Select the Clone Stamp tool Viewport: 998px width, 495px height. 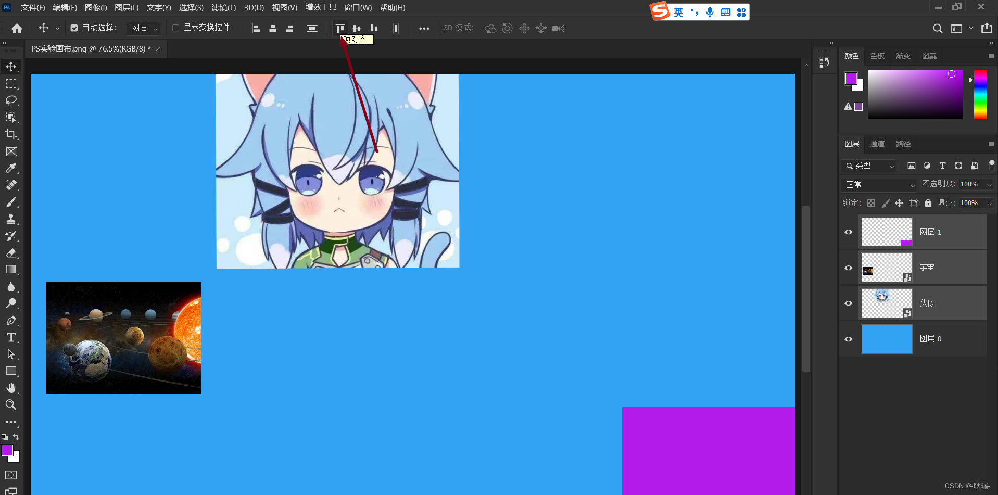(x=11, y=219)
